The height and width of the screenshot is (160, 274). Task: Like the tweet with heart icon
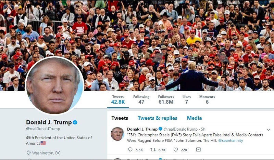[x=176, y=149]
